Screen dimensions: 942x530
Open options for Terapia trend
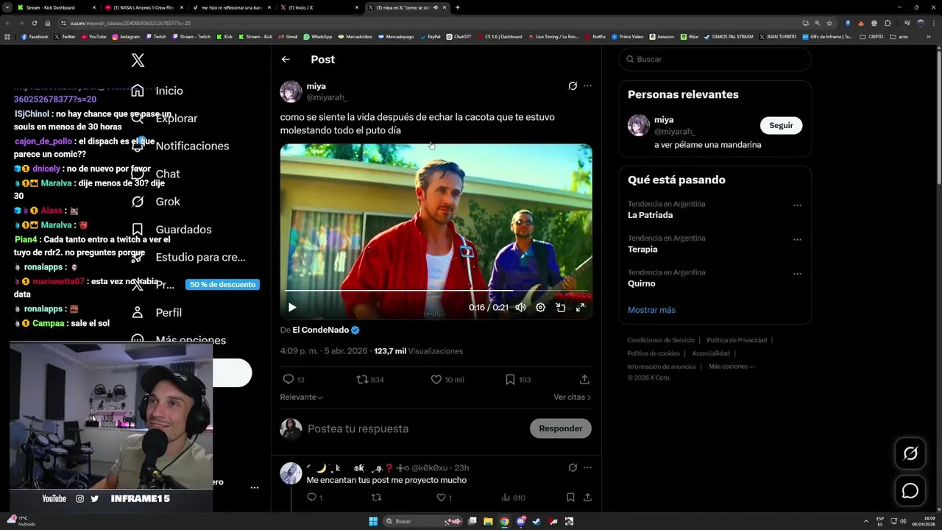797,240
